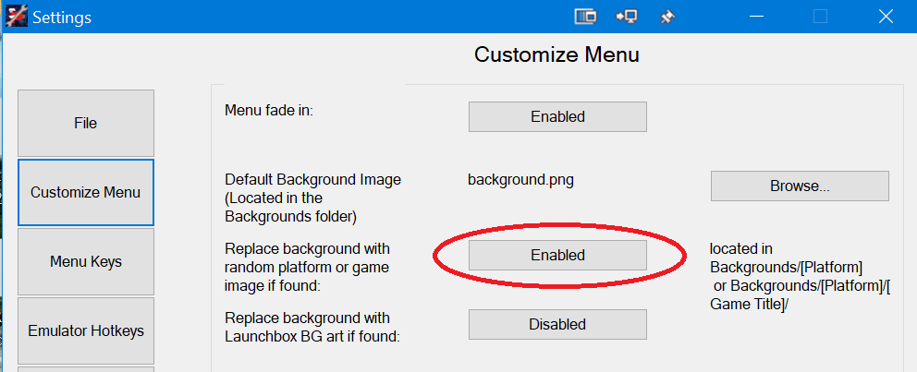Click the move-to-monitor icon in title bar
Image resolution: width=917 pixels, height=372 pixels.
click(627, 17)
